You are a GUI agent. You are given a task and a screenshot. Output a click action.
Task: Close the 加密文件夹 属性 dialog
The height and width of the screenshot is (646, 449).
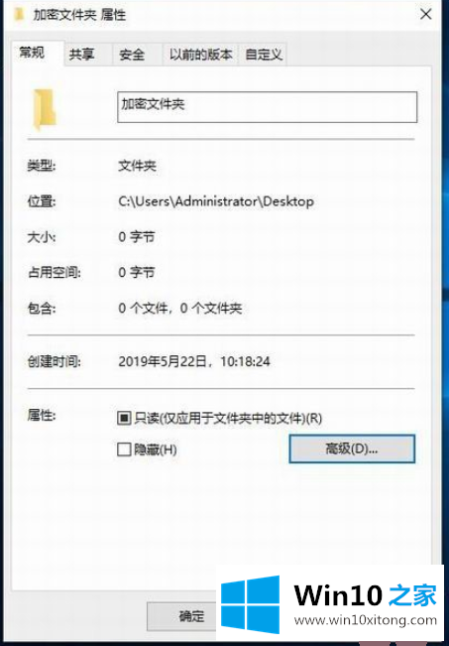425,15
